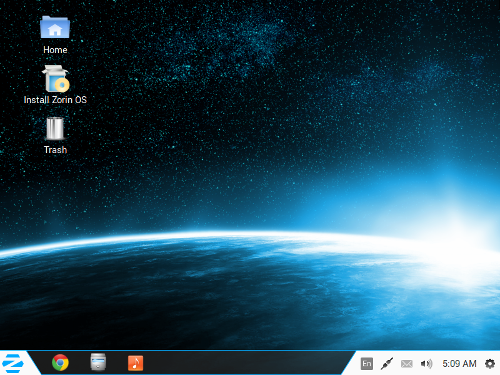Open the 5:09 AM clock calendar

[459, 363]
